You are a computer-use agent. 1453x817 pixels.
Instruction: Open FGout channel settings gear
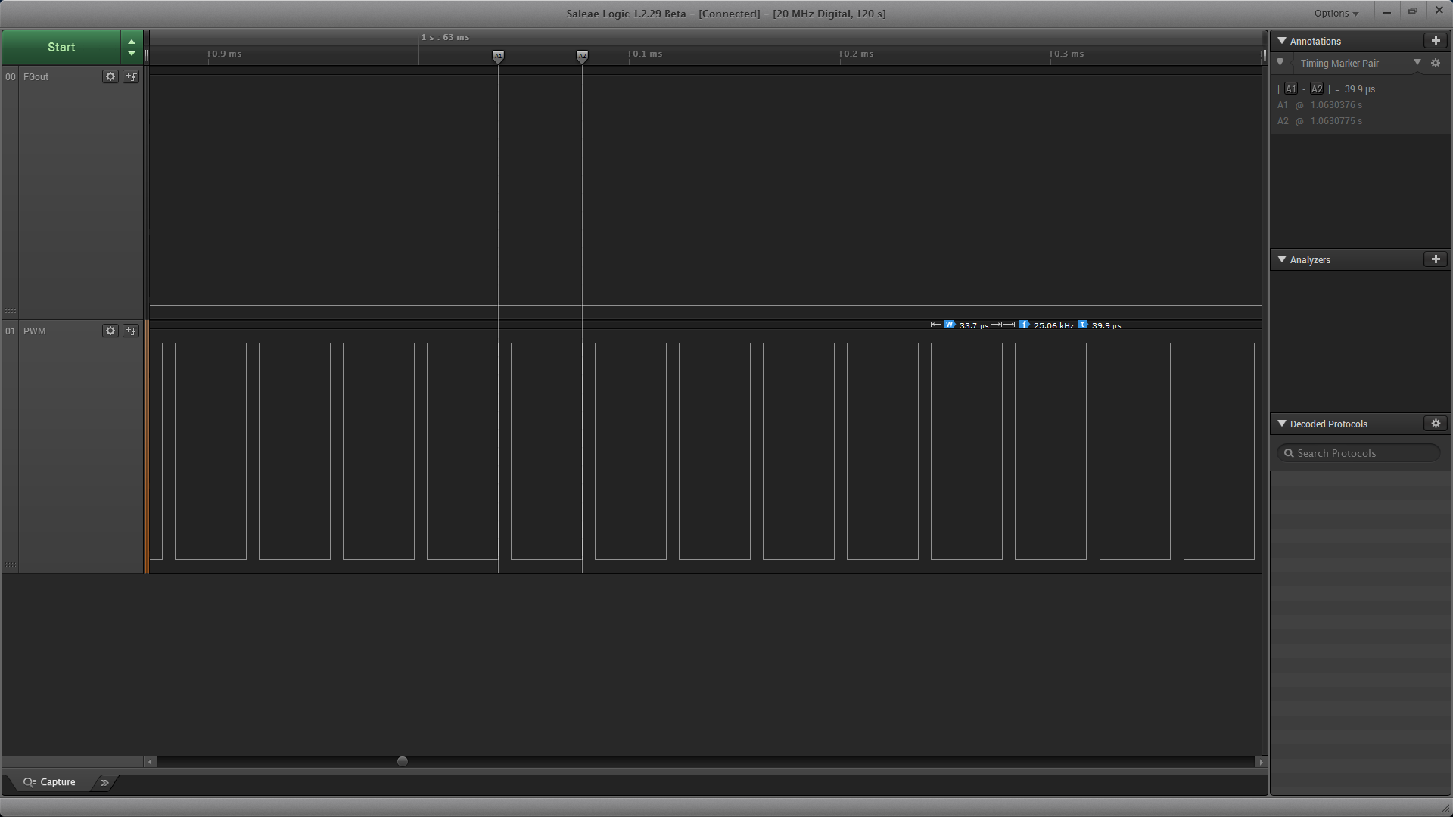click(110, 76)
